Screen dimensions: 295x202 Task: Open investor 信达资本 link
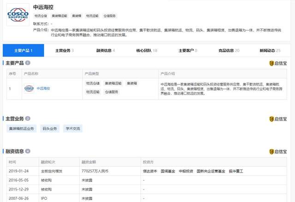coord(150,171)
